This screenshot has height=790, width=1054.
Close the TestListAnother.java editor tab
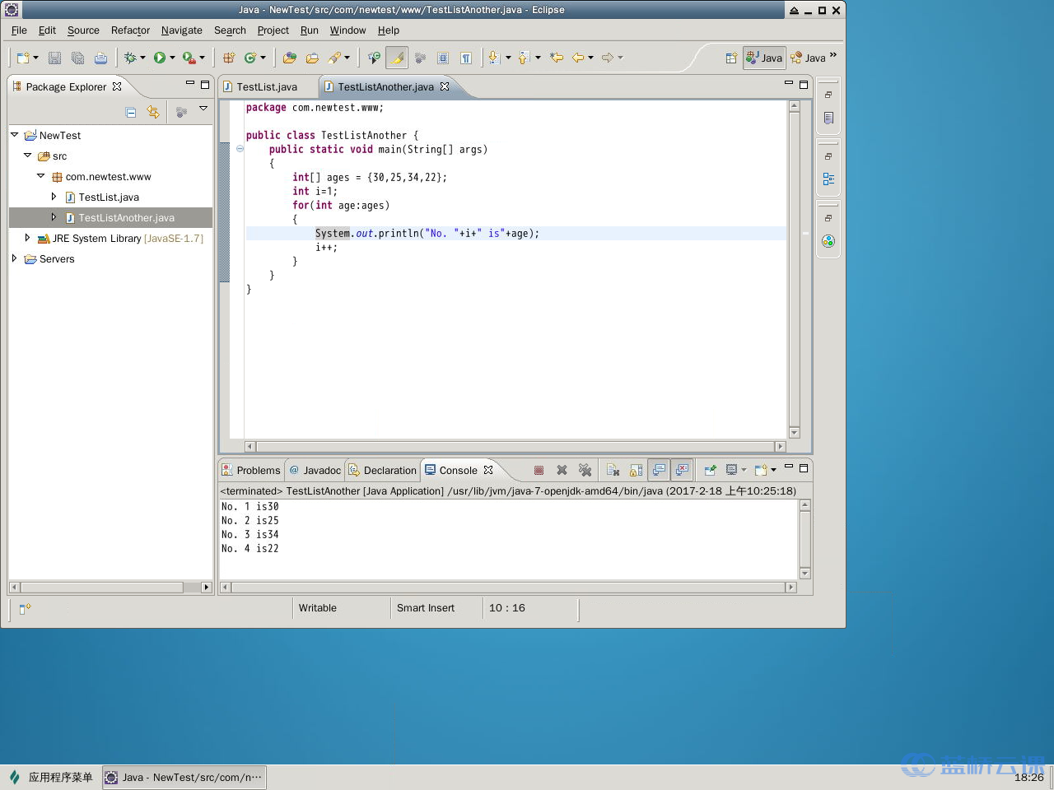[x=445, y=86]
